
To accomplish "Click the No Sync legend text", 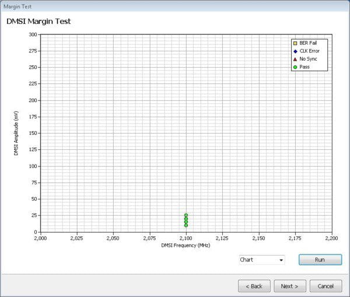I will [x=310, y=59].
